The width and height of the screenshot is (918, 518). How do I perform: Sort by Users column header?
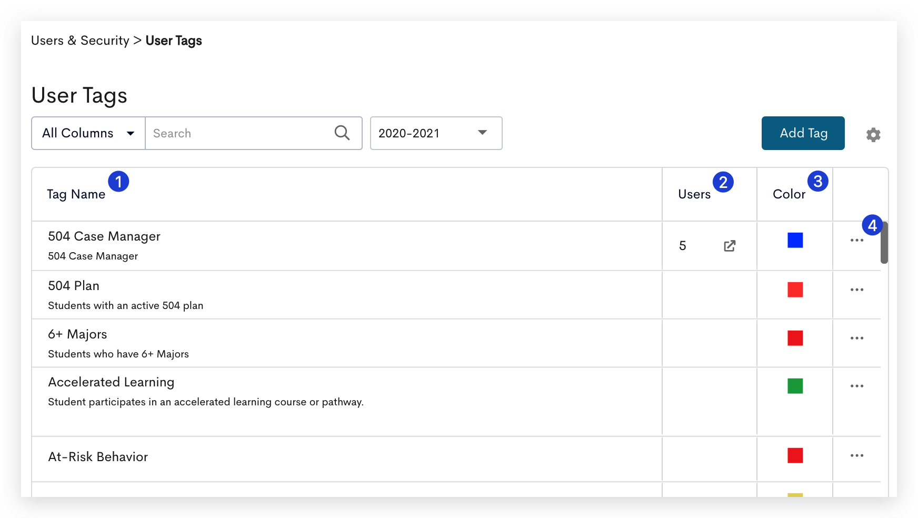tap(694, 194)
